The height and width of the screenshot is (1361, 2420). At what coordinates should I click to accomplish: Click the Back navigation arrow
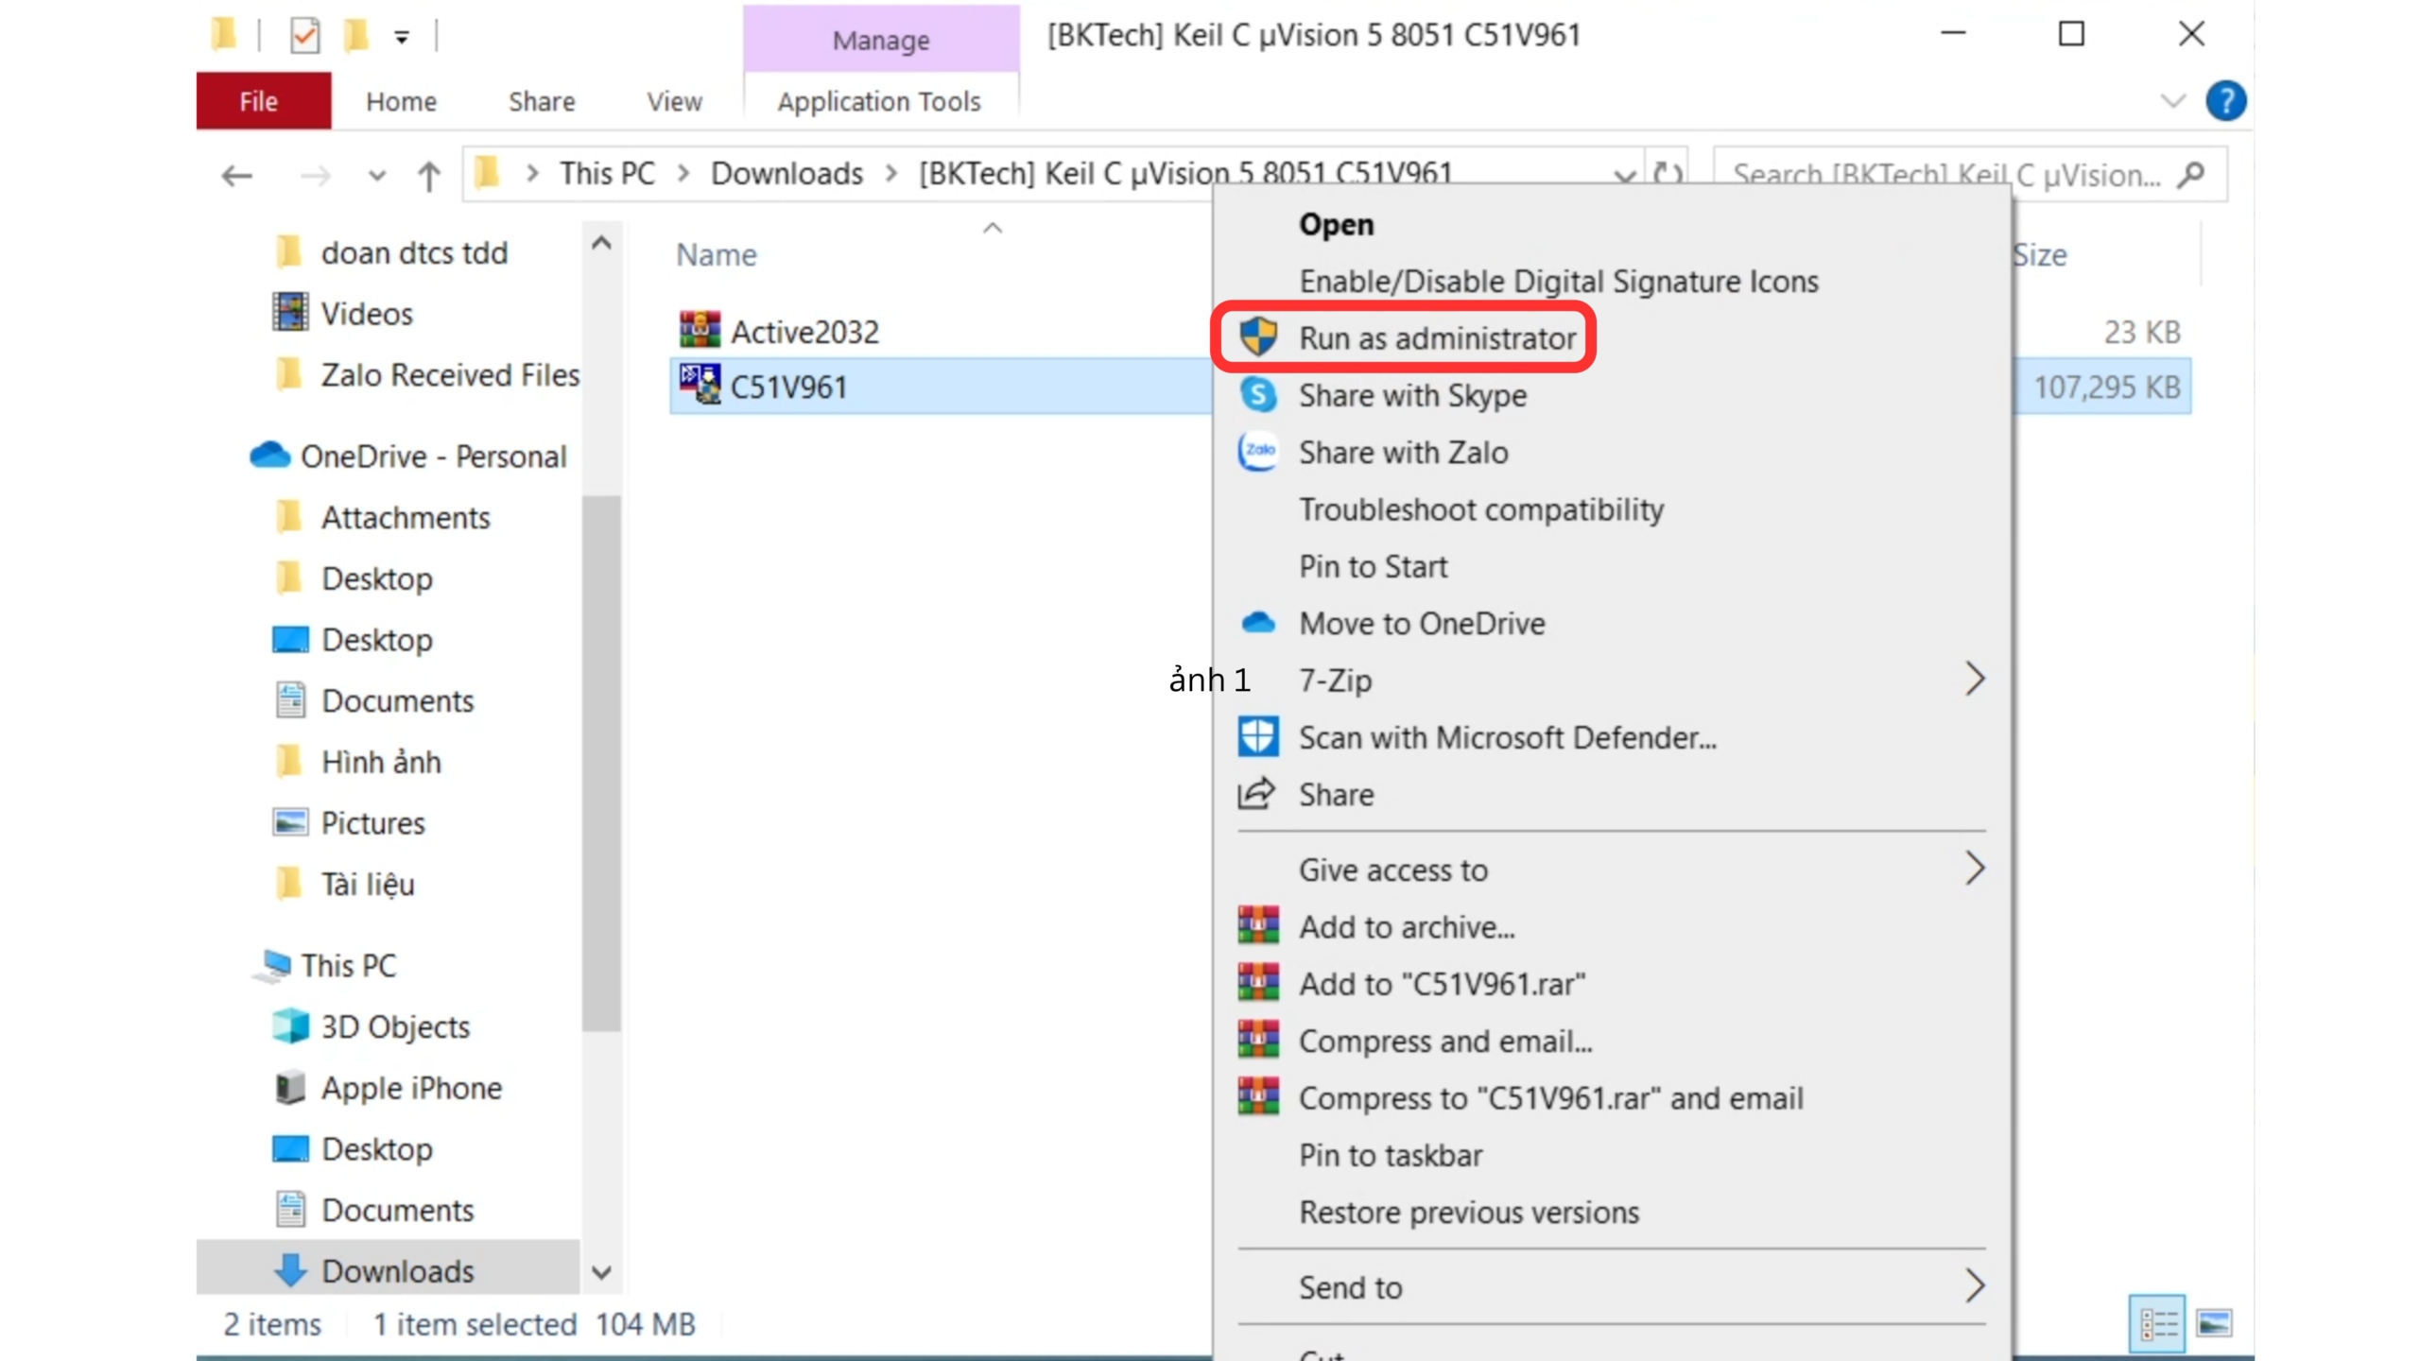tap(236, 176)
